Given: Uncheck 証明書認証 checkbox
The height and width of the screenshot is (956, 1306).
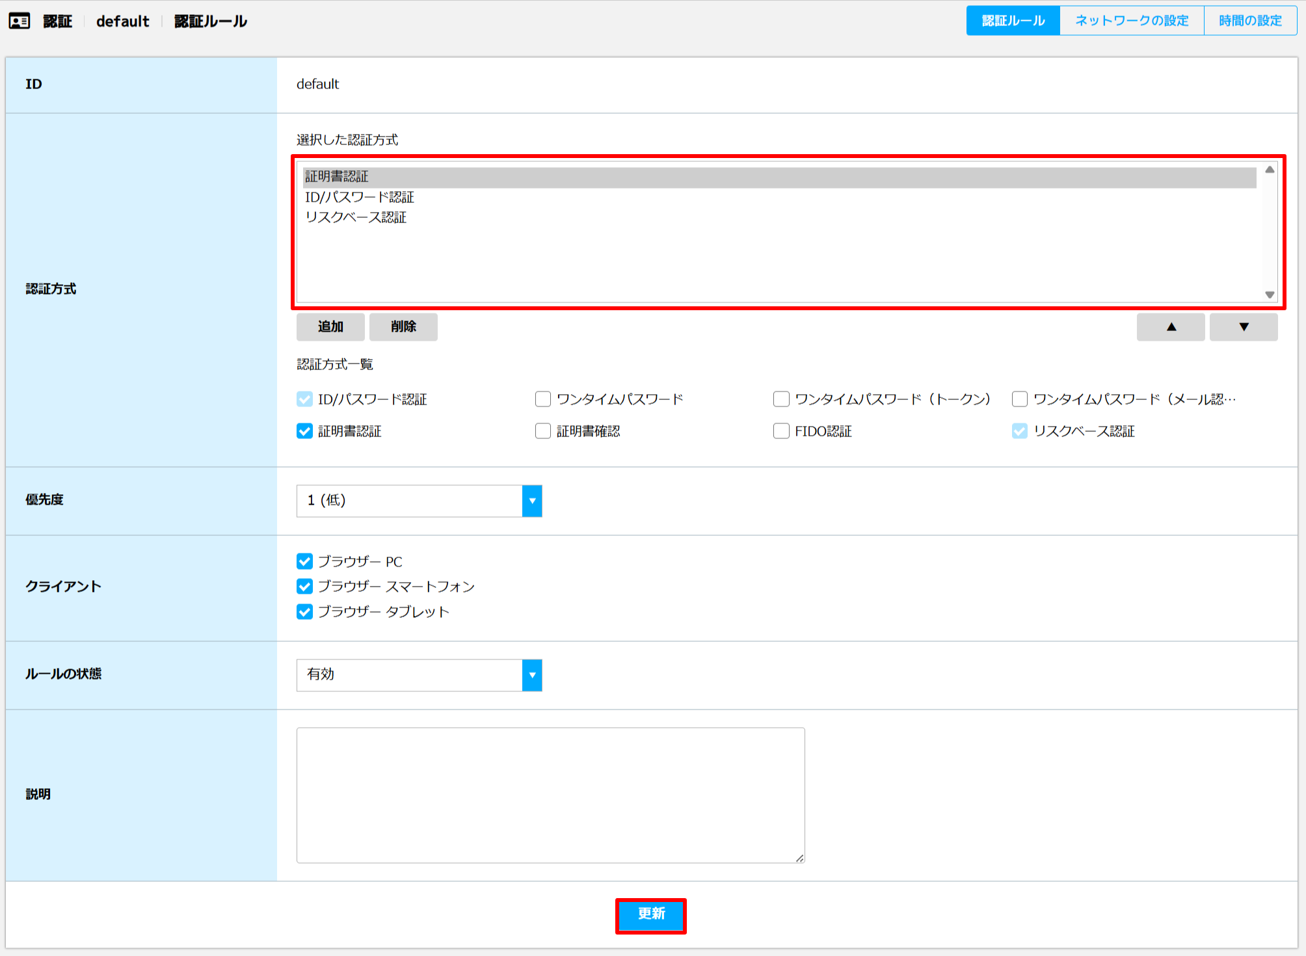Looking at the screenshot, I should click(304, 431).
